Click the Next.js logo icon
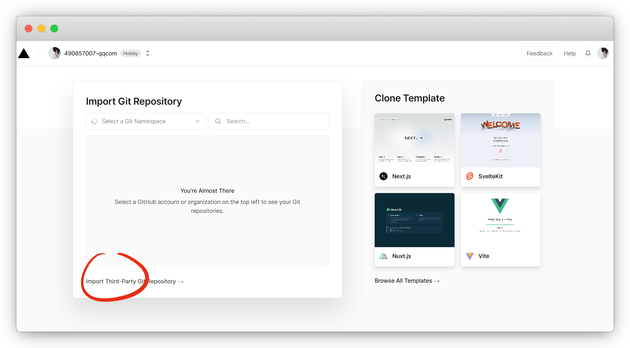 383,176
